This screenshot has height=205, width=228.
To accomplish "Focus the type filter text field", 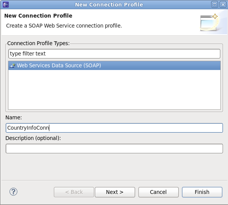I will [114, 54].
